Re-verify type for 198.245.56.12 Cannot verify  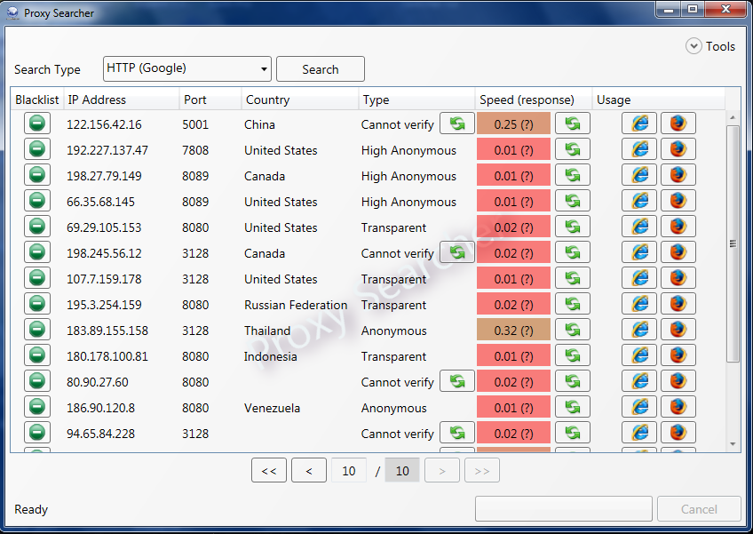pos(457,252)
